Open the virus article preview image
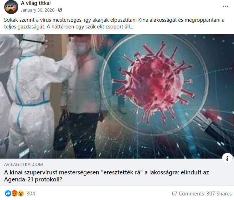Screen dimensions: 234x200 point(117,96)
